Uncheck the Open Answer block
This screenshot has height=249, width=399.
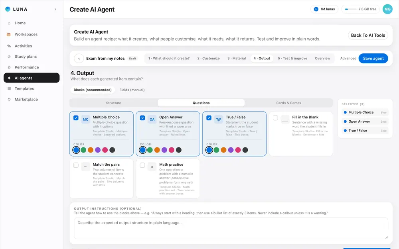pyautogui.click(x=142, y=118)
